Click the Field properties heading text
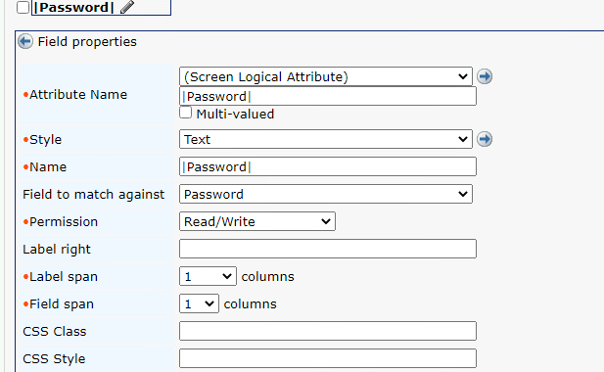This screenshot has width=604, height=372. coord(87,41)
